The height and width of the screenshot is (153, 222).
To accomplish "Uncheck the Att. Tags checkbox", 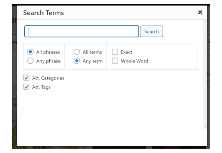I will pyautogui.click(x=26, y=87).
